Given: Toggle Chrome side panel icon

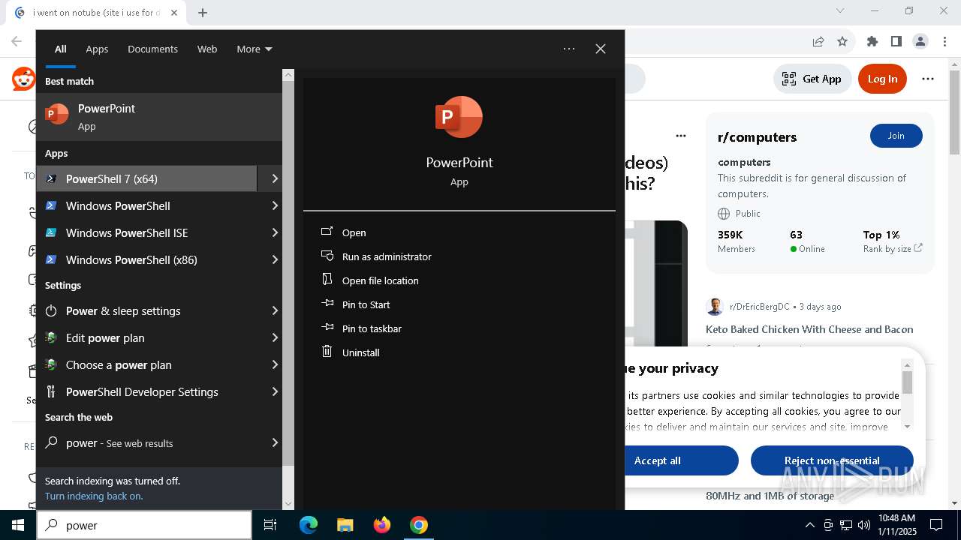Looking at the screenshot, I should [x=896, y=42].
